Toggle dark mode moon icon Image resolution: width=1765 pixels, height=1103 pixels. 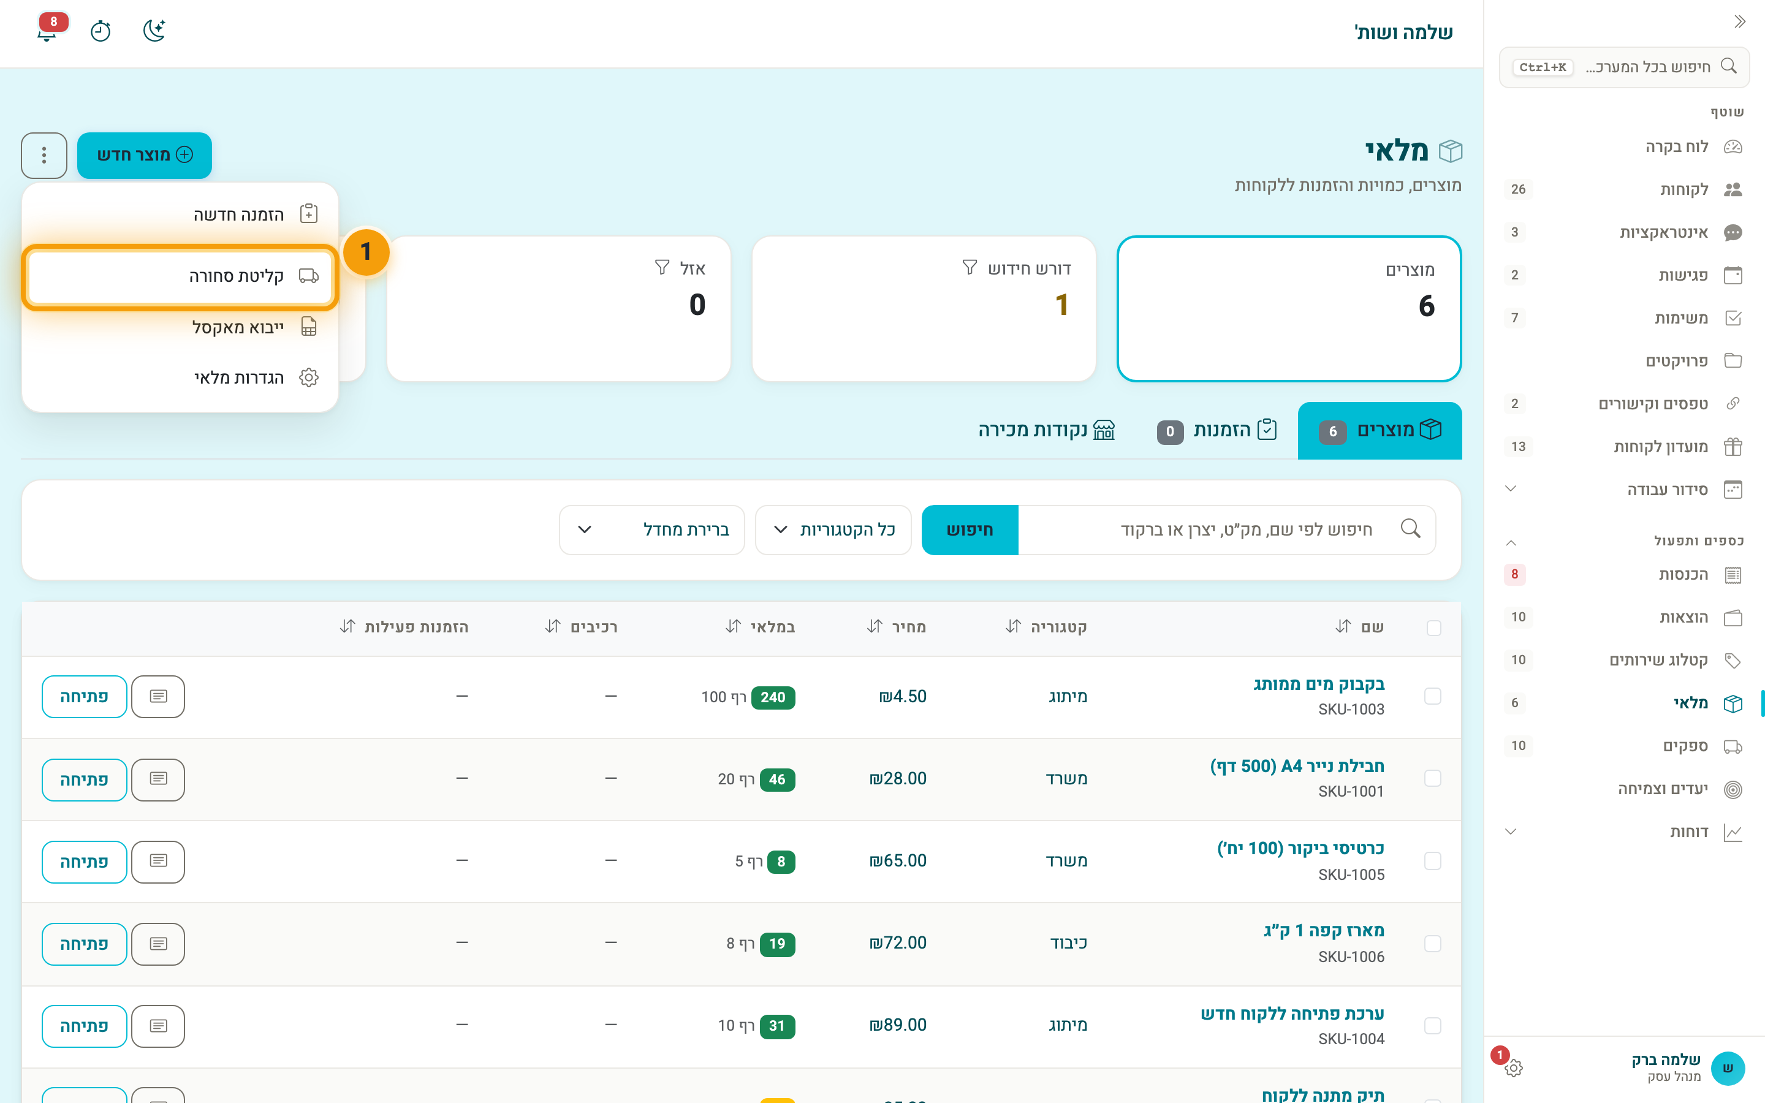coord(154,31)
